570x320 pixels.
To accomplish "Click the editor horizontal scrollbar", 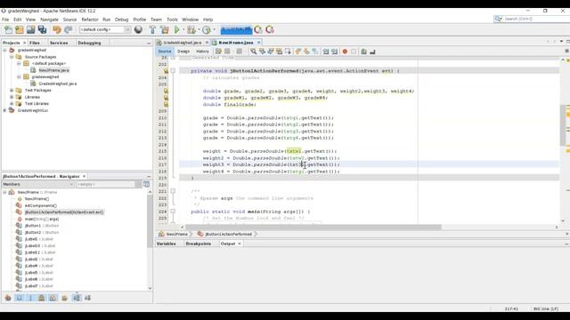I will (313, 228).
